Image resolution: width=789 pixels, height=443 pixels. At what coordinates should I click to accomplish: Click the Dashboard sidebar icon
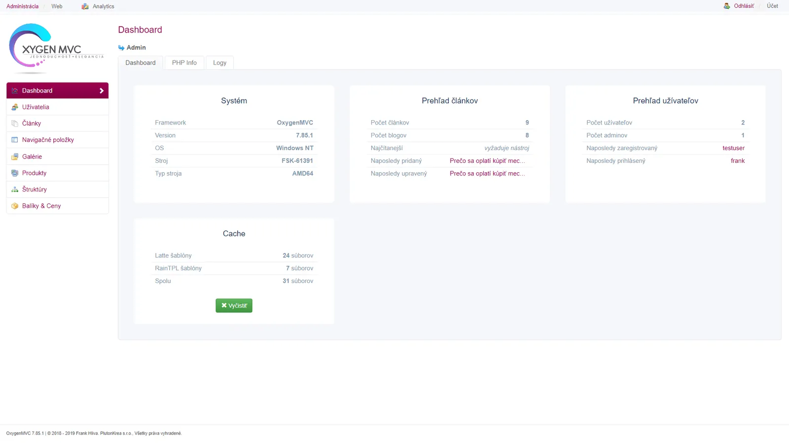click(x=15, y=91)
